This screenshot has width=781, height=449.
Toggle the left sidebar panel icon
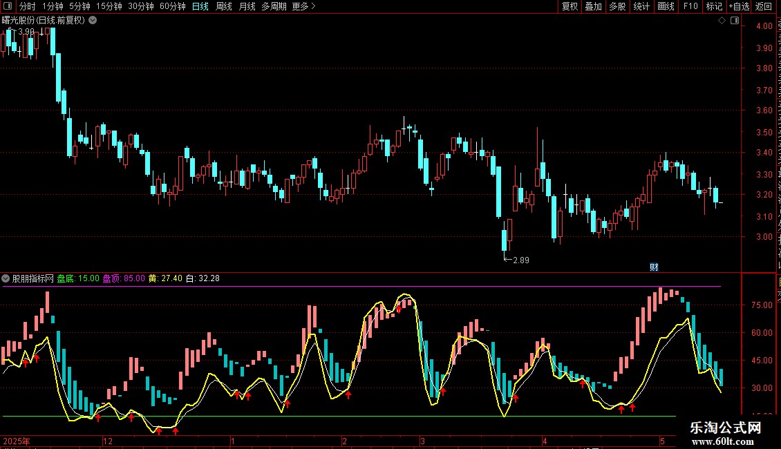[x=8, y=6]
